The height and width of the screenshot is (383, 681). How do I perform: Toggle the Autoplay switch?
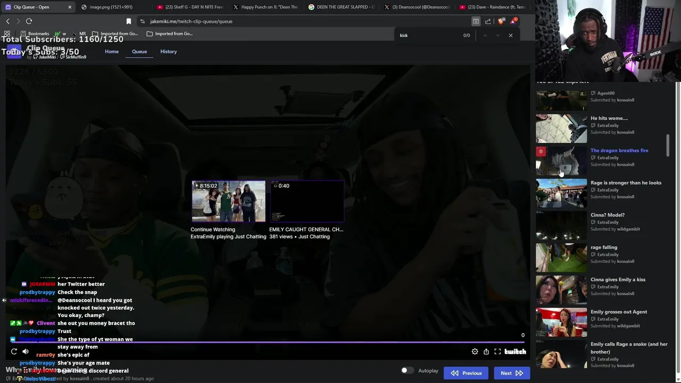[x=407, y=371]
